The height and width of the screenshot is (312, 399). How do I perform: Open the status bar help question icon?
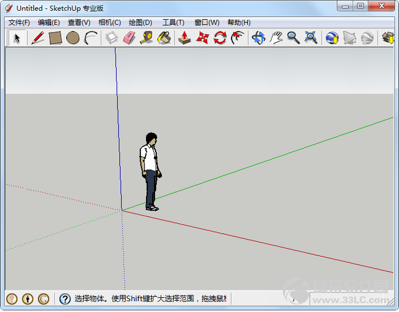(65, 299)
